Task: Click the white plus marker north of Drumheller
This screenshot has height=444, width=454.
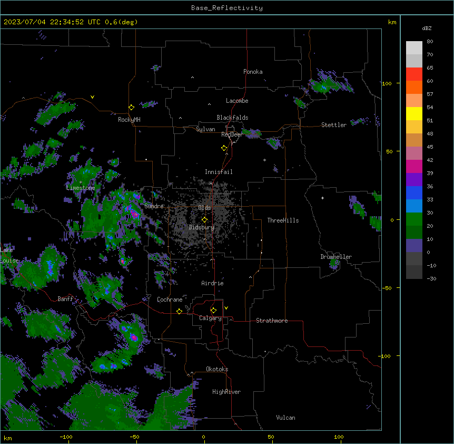Action: 322,198
